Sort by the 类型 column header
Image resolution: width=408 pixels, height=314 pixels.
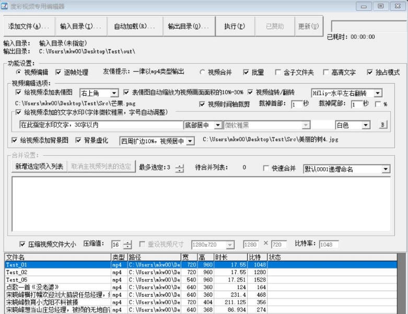119,257
